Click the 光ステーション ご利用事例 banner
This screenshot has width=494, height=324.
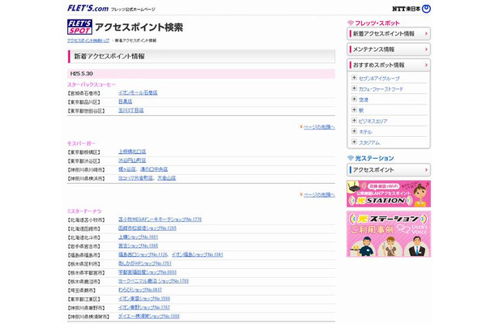point(389,234)
